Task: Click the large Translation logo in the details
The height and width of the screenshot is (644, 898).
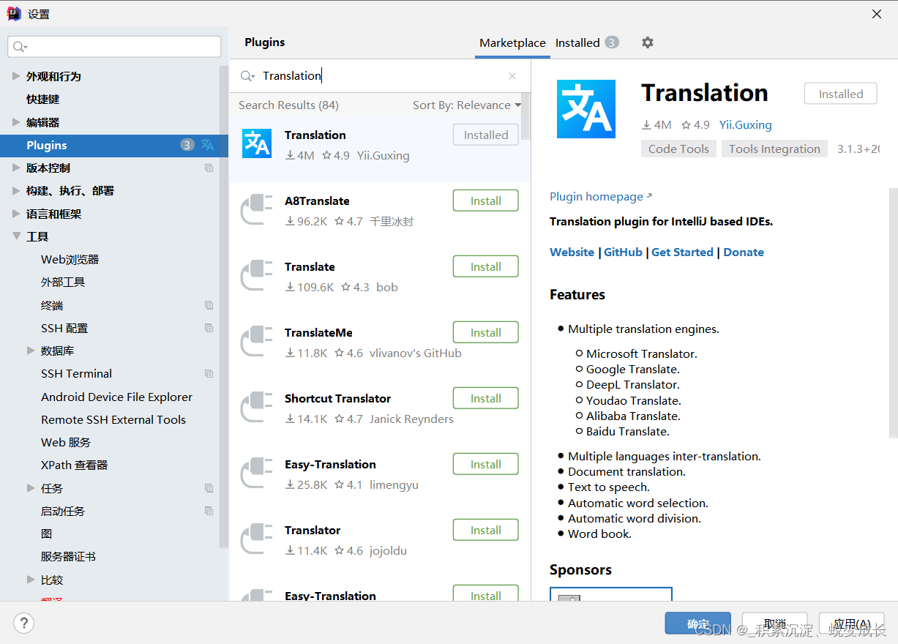Action: [586, 109]
